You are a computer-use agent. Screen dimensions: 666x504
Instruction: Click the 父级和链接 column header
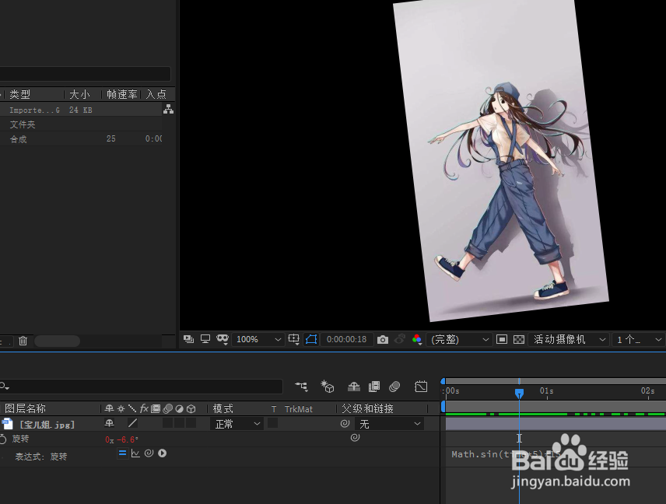point(367,408)
